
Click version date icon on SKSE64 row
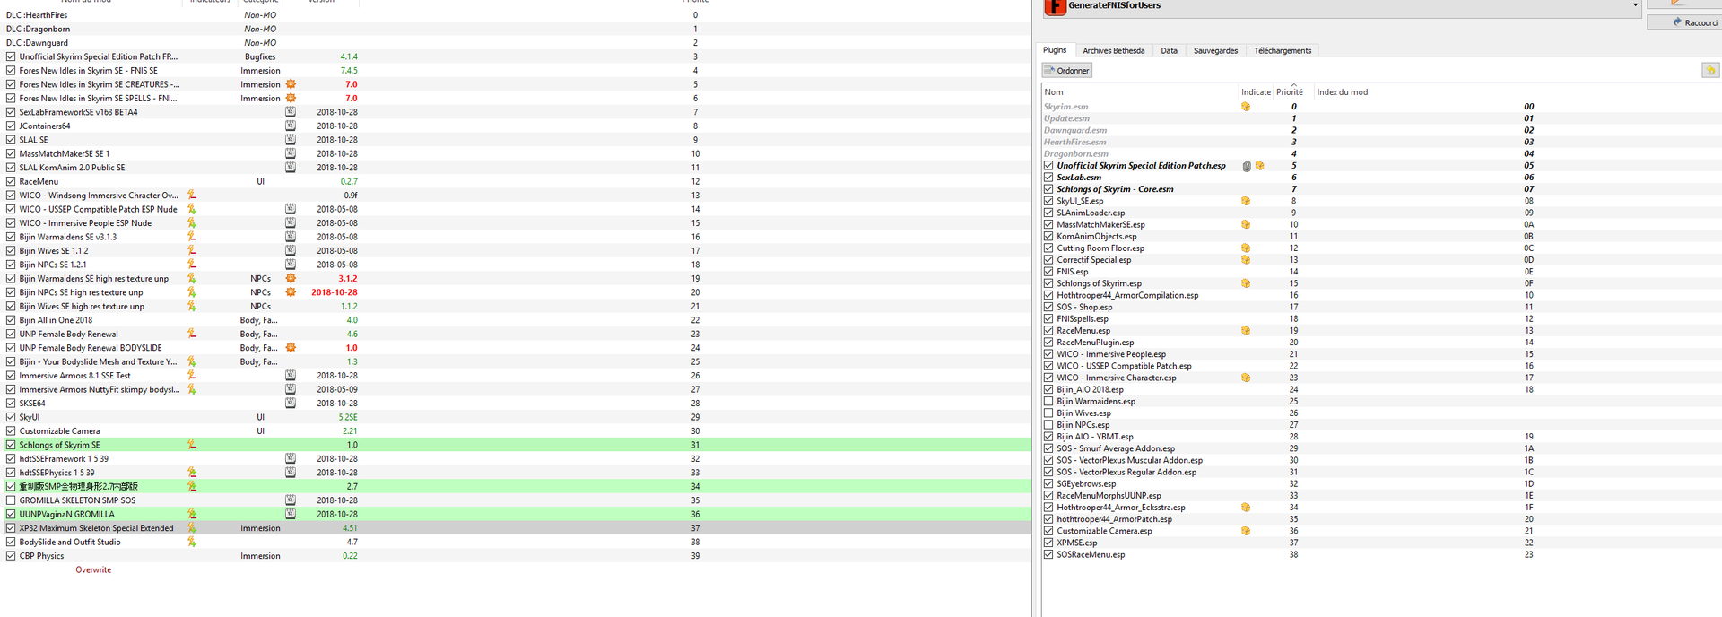(x=291, y=403)
